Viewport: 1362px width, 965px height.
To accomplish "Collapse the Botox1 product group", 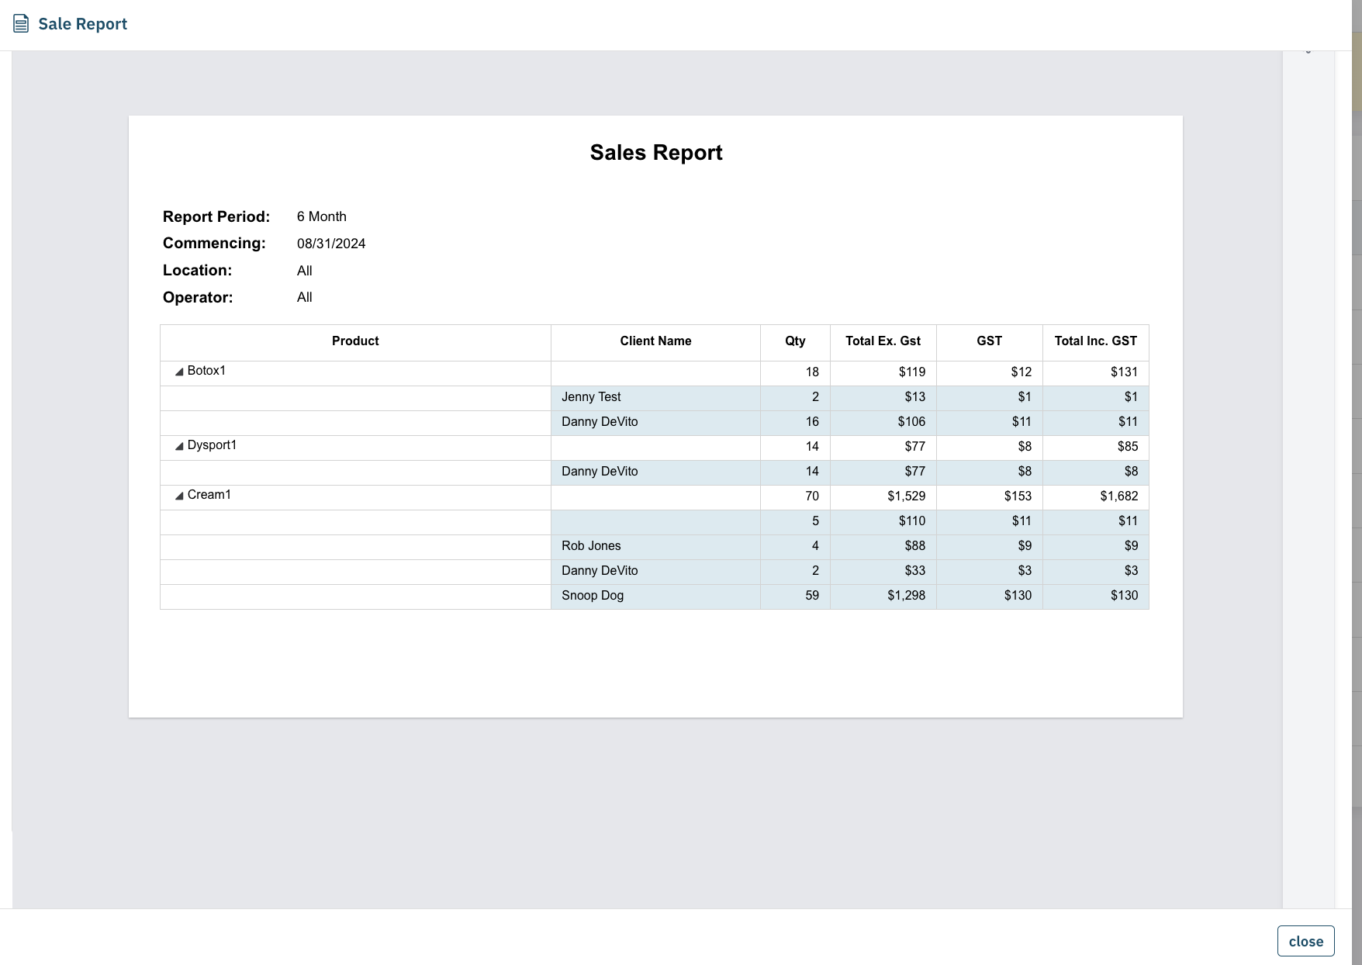I will coord(179,372).
